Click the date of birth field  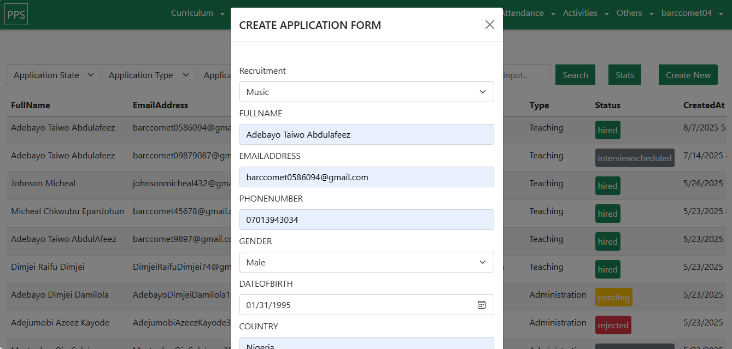tap(355, 305)
